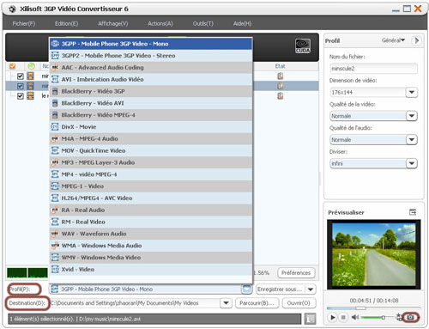Open the Affichage(V) menu
The image size is (429, 329).
pos(113,23)
